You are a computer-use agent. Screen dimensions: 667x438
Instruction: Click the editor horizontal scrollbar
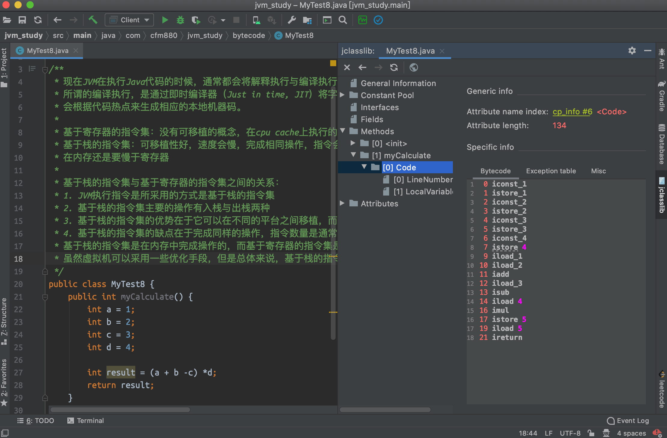(120, 410)
